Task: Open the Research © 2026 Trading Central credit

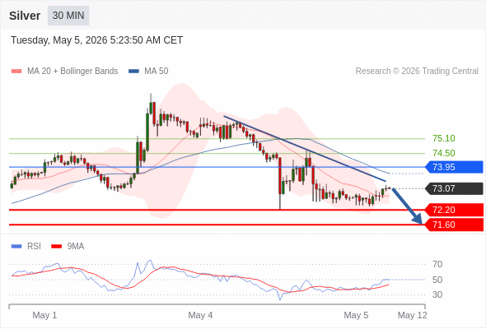Action: 417,72
